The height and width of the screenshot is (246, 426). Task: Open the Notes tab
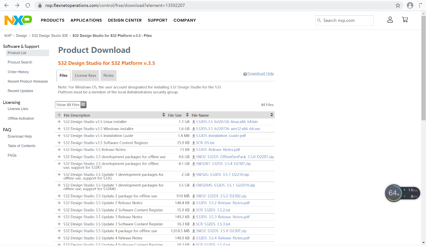[x=108, y=75]
